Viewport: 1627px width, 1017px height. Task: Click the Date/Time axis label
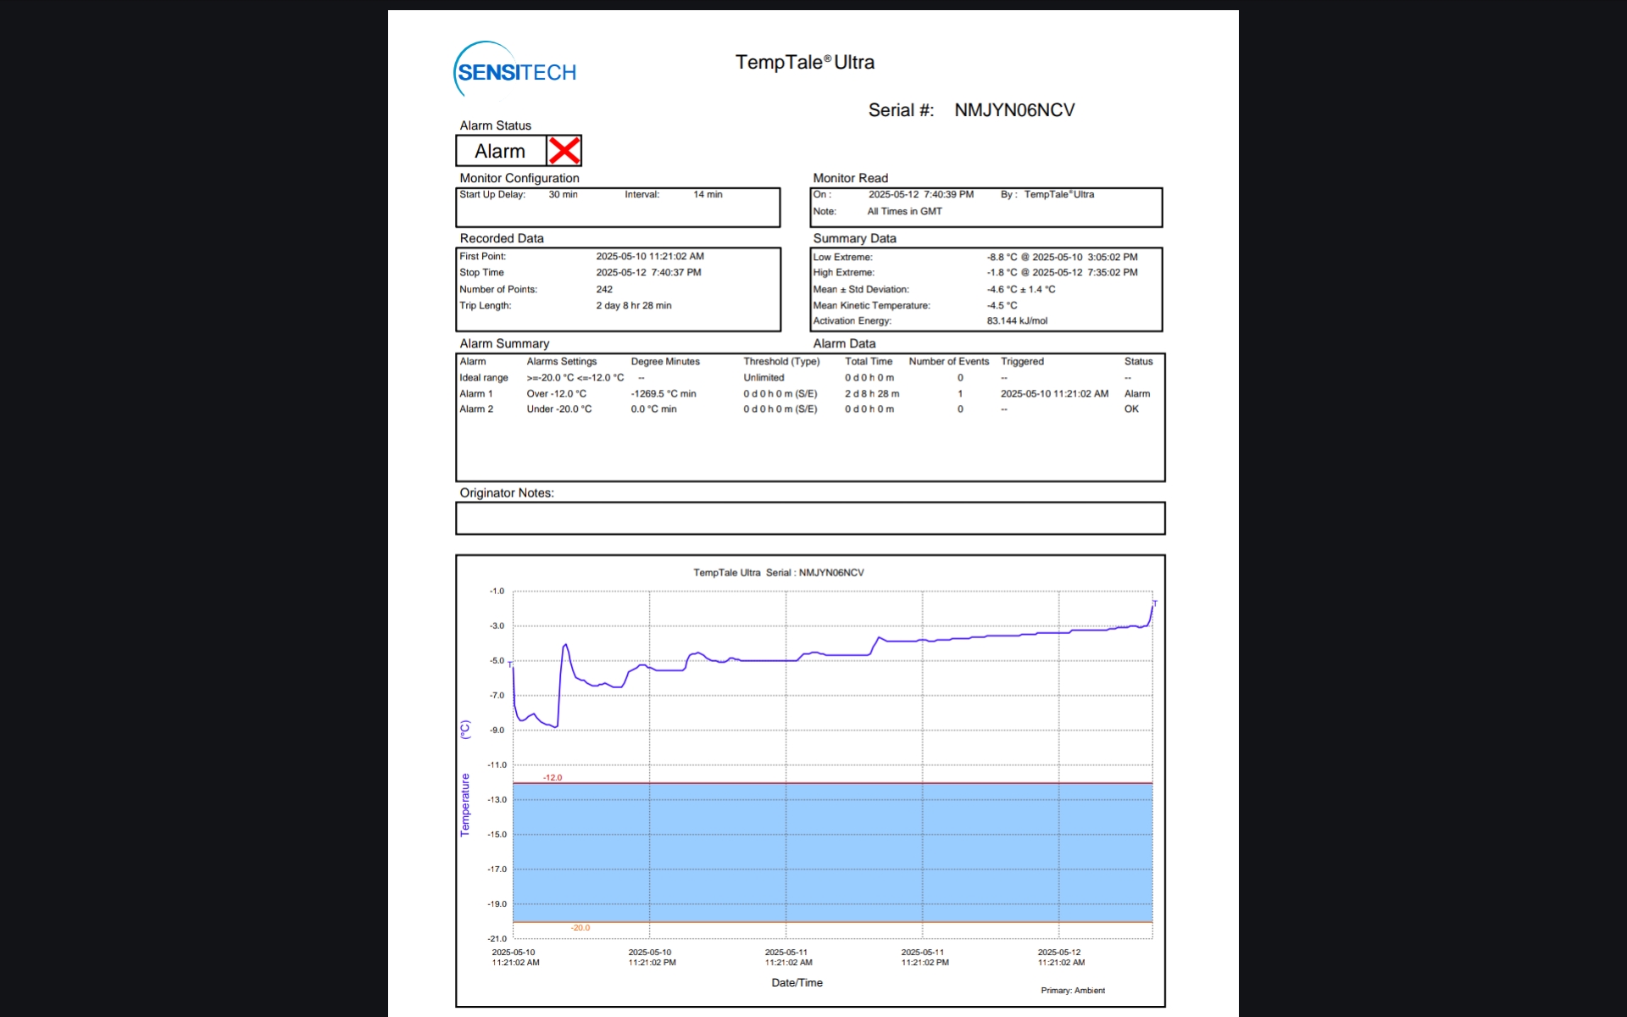pos(797,983)
